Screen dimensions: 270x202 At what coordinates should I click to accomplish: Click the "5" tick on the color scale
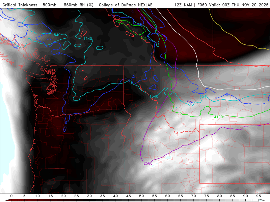click(x=24, y=196)
